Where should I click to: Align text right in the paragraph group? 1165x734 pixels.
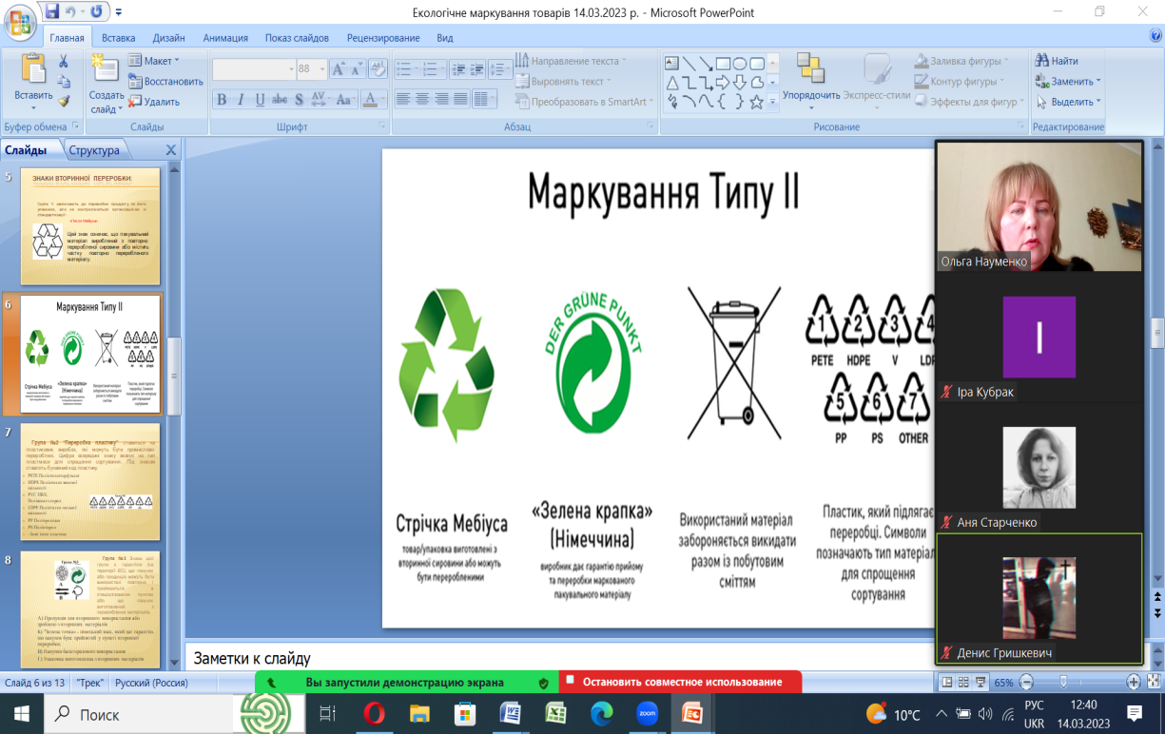coord(441,99)
